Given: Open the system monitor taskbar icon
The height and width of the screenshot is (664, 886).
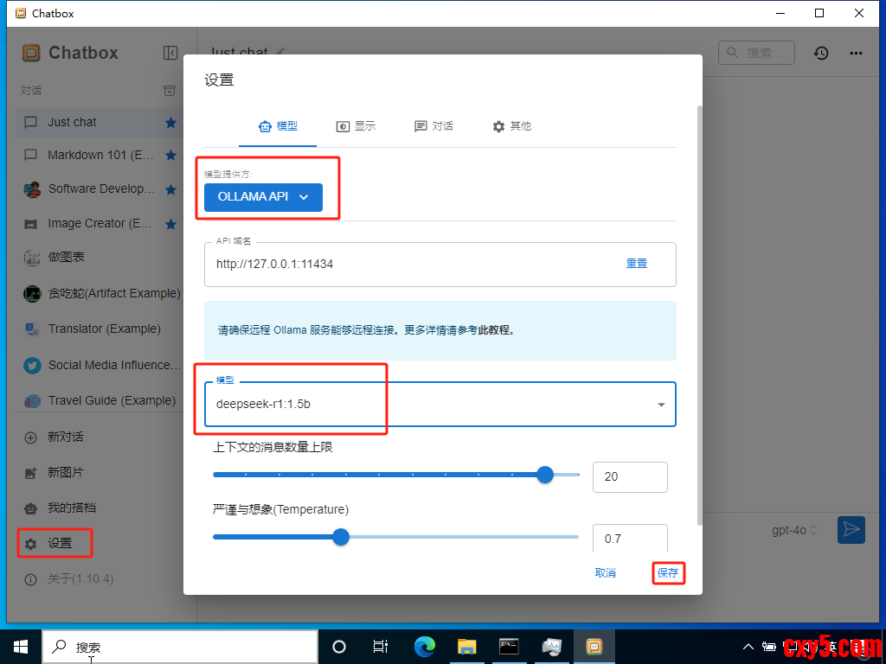Looking at the screenshot, I should 551,647.
